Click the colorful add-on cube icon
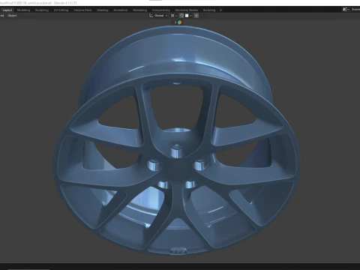This screenshot has width=360, height=270. [180, 22]
